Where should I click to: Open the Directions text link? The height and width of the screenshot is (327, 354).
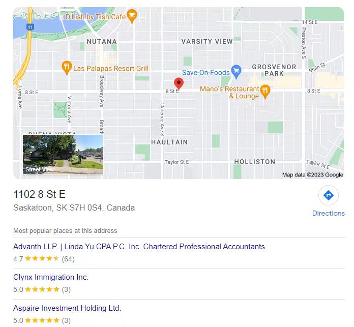click(x=328, y=213)
